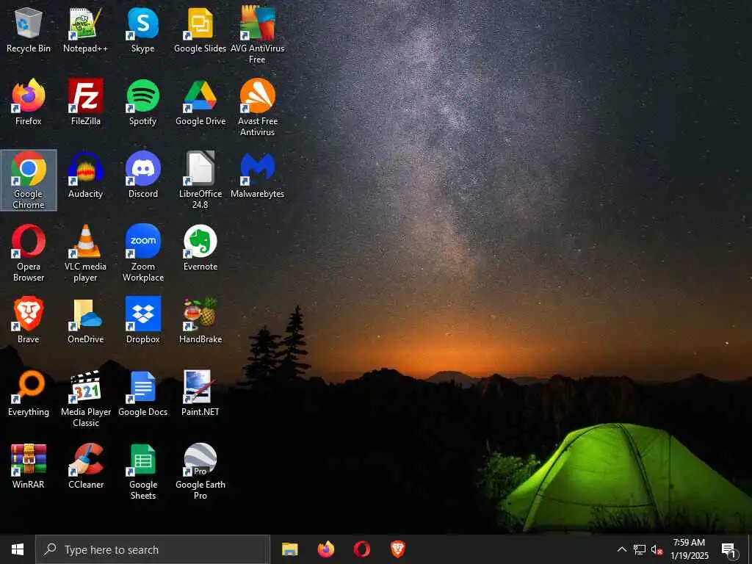The height and width of the screenshot is (564, 752).
Task: Launch Opera from the taskbar
Action: pos(361,549)
